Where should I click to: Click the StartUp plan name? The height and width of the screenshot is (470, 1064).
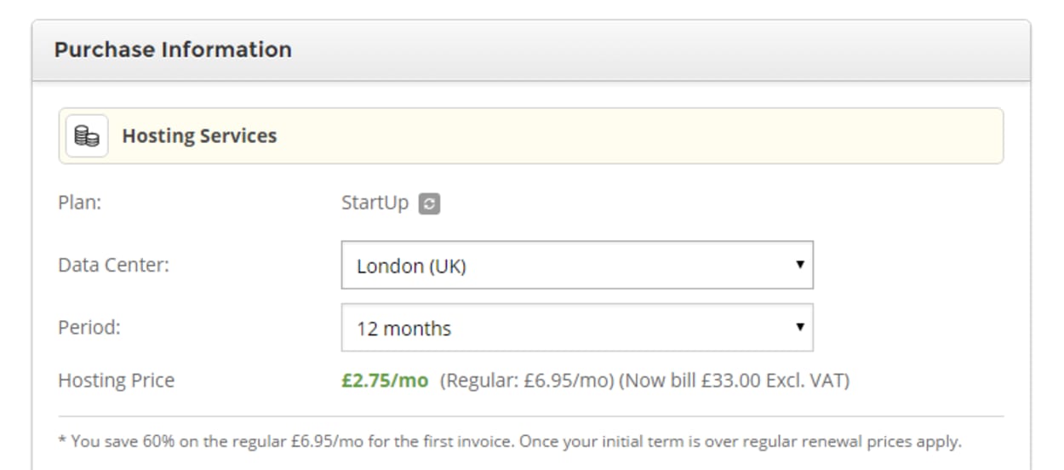pyautogui.click(x=375, y=203)
